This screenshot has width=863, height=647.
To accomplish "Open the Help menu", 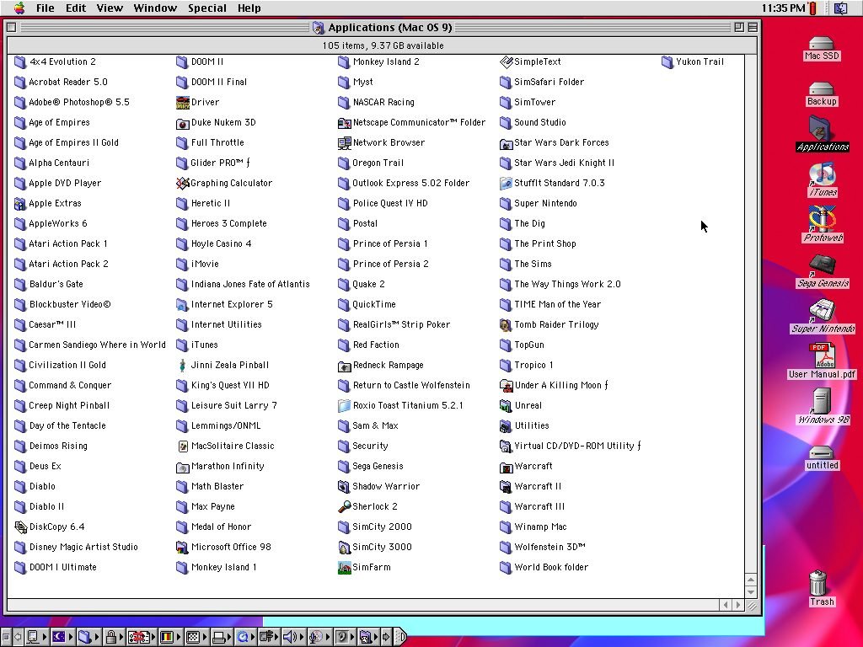I will coord(249,8).
